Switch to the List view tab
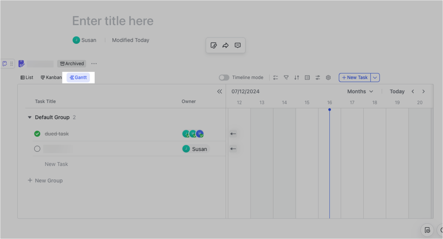This screenshot has height=239, width=443. (27, 77)
